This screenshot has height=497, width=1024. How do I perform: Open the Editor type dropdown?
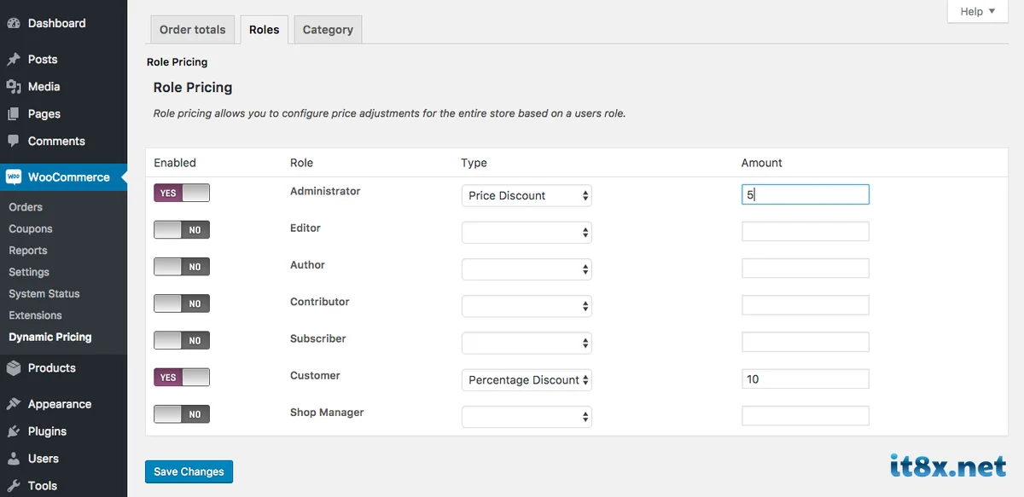tap(527, 232)
